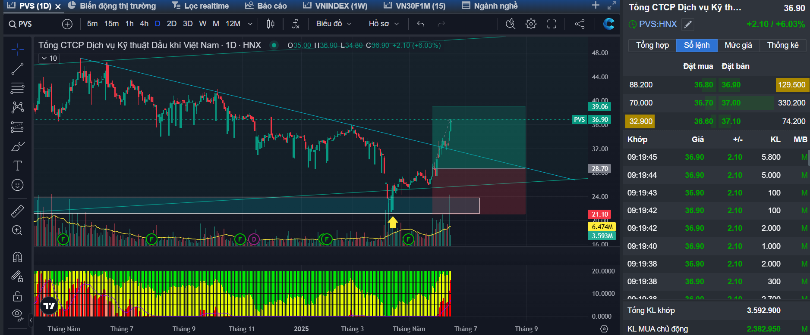Screen dimensions: 810x335
Task: Click the 36.80 best bid price
Action: [x=703, y=85]
